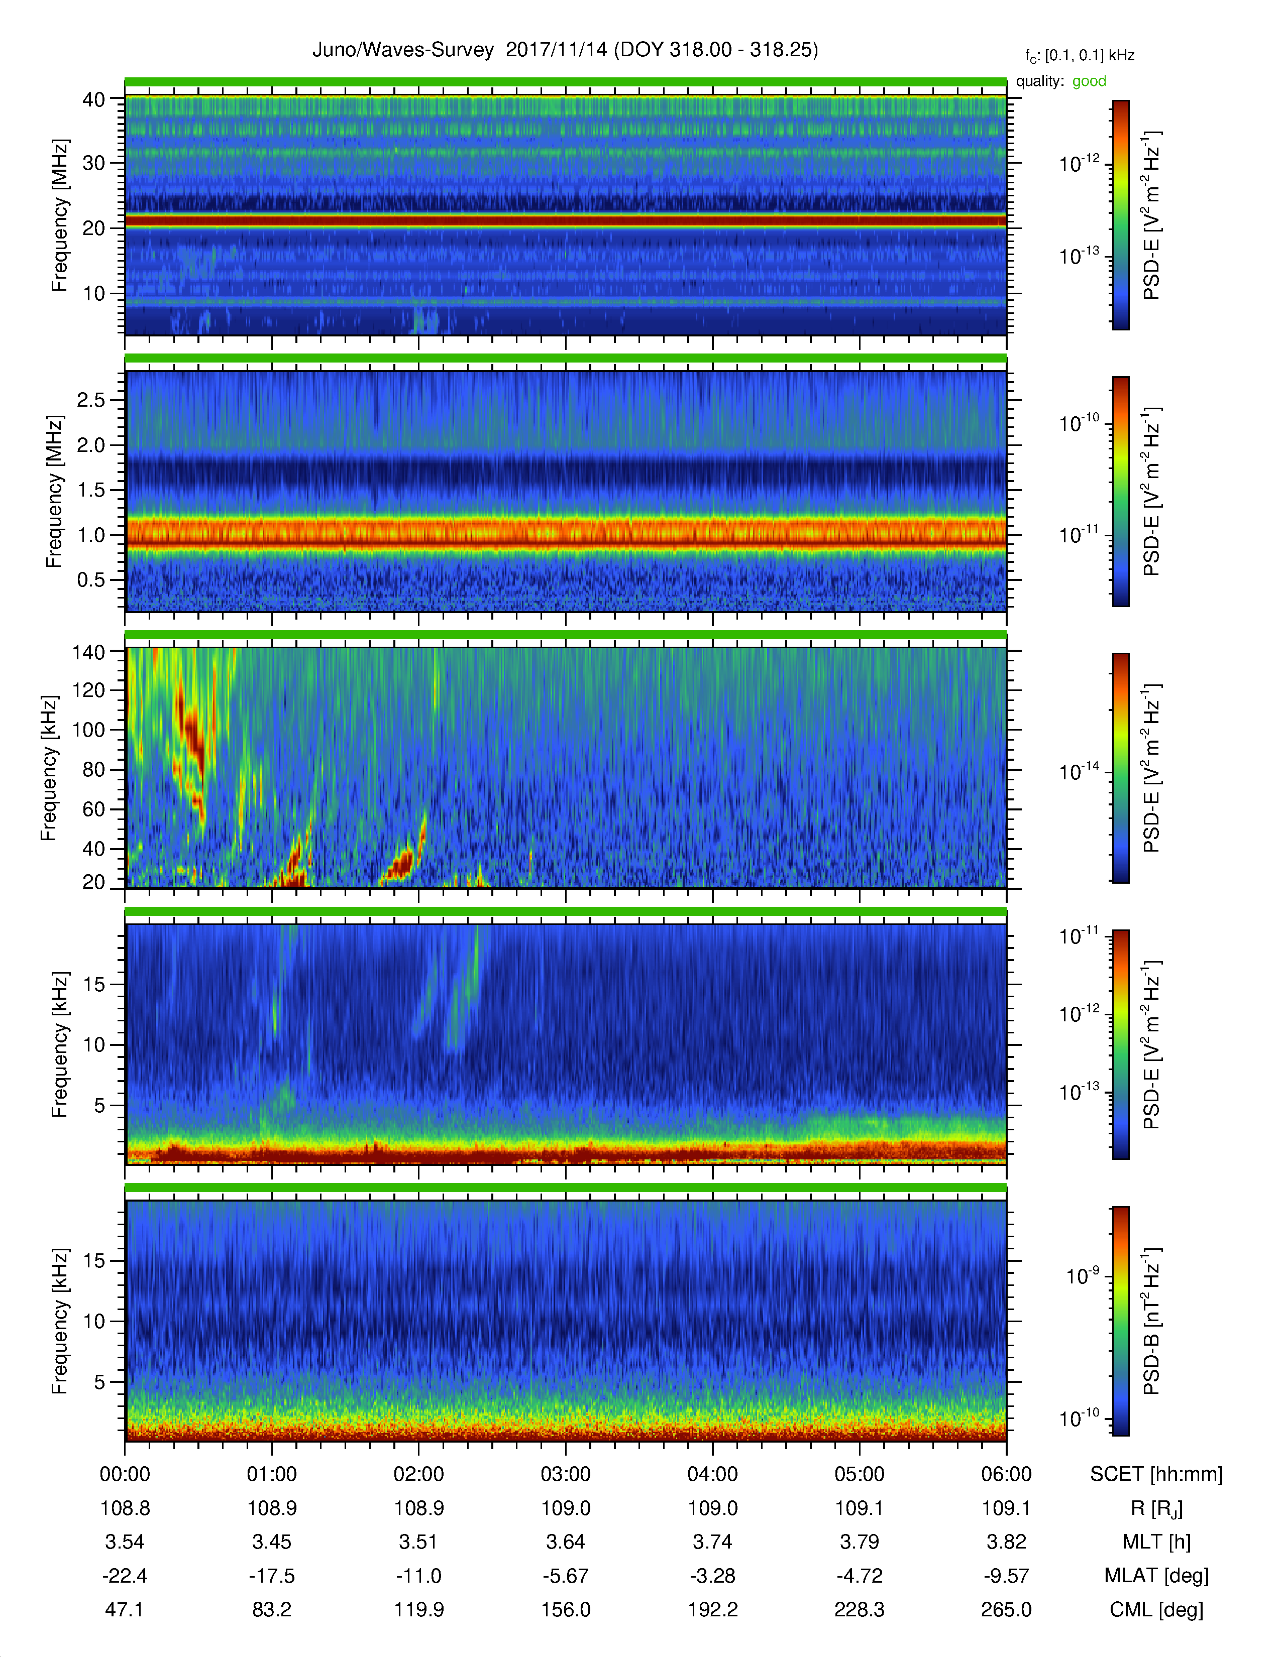Click the 40 MHz tick label in top panel
The image size is (1281, 1657).
click(93, 99)
